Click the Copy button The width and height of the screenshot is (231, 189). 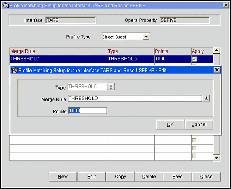pyautogui.click(x=120, y=177)
